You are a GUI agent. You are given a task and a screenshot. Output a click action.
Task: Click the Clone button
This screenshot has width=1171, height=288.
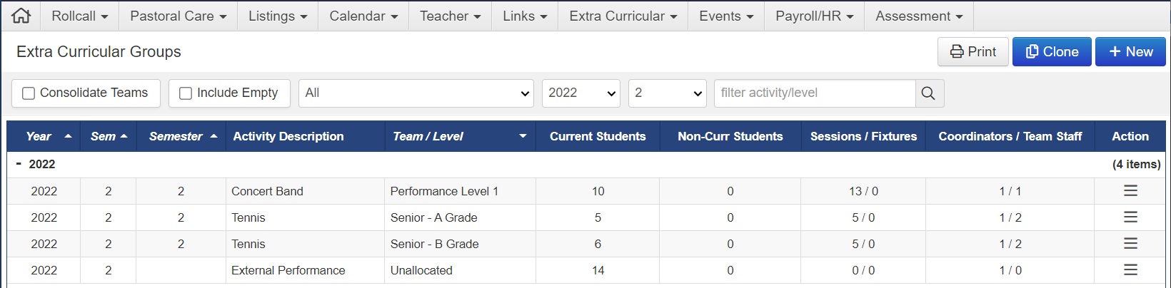[1052, 52]
